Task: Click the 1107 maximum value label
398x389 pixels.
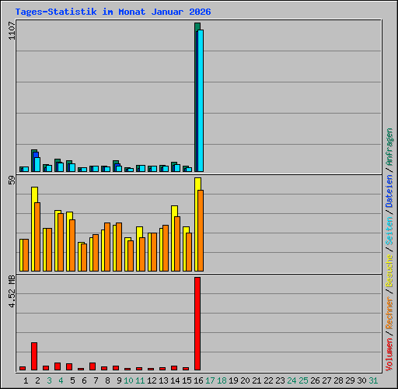Action: coord(12,31)
